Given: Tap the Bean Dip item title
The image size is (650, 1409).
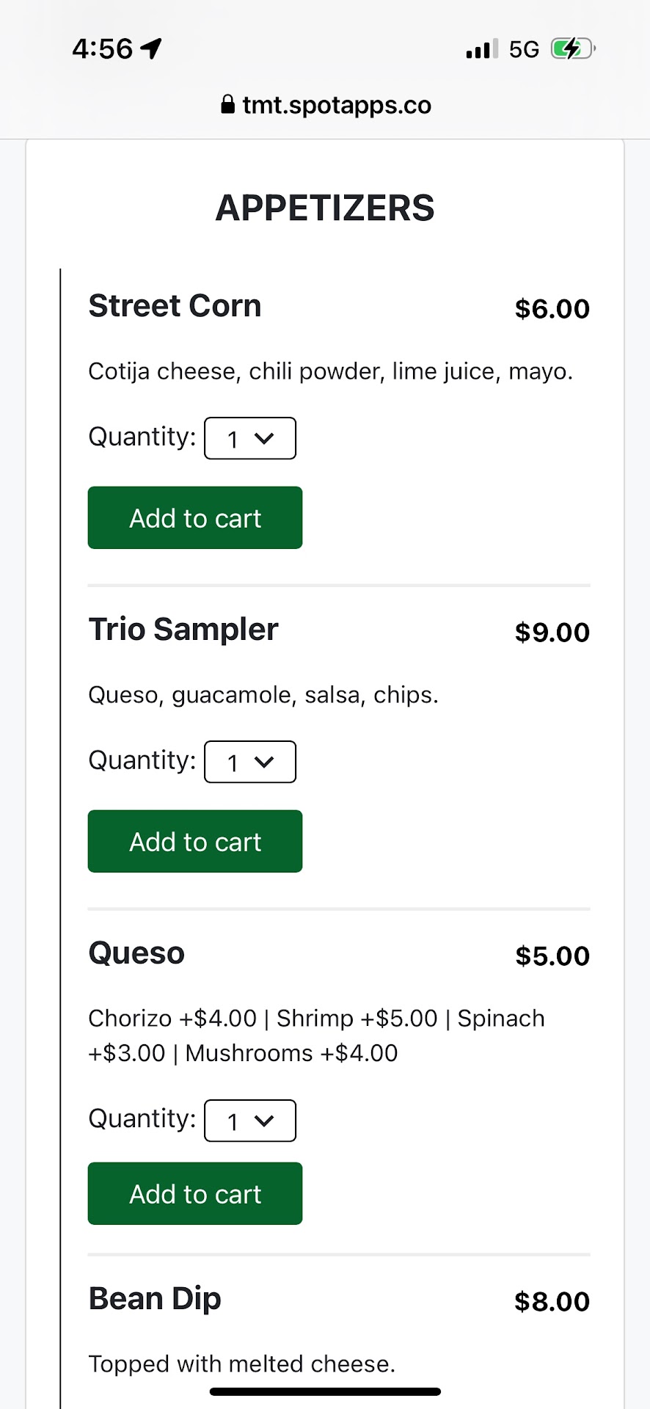Looking at the screenshot, I should click(155, 1299).
